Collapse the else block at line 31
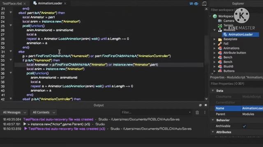 pos(11,51)
